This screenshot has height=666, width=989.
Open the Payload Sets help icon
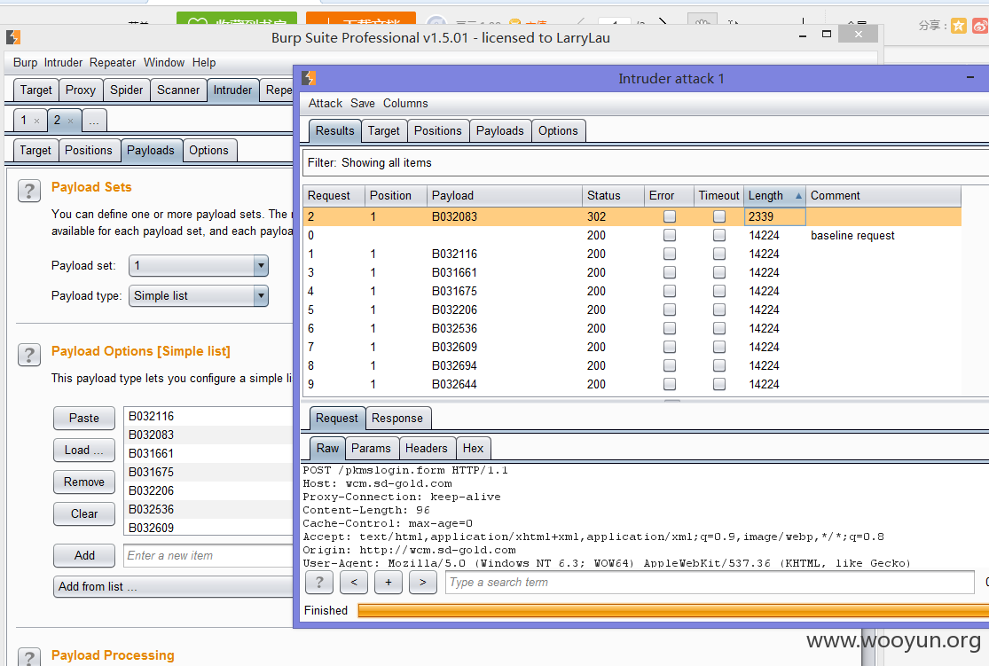pyautogui.click(x=29, y=191)
